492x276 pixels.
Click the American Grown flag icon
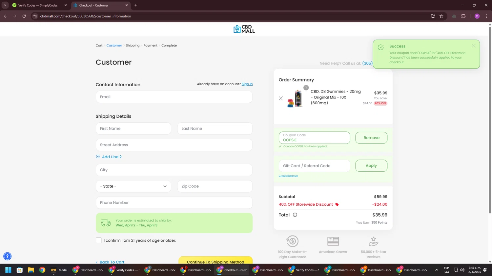[333, 241]
